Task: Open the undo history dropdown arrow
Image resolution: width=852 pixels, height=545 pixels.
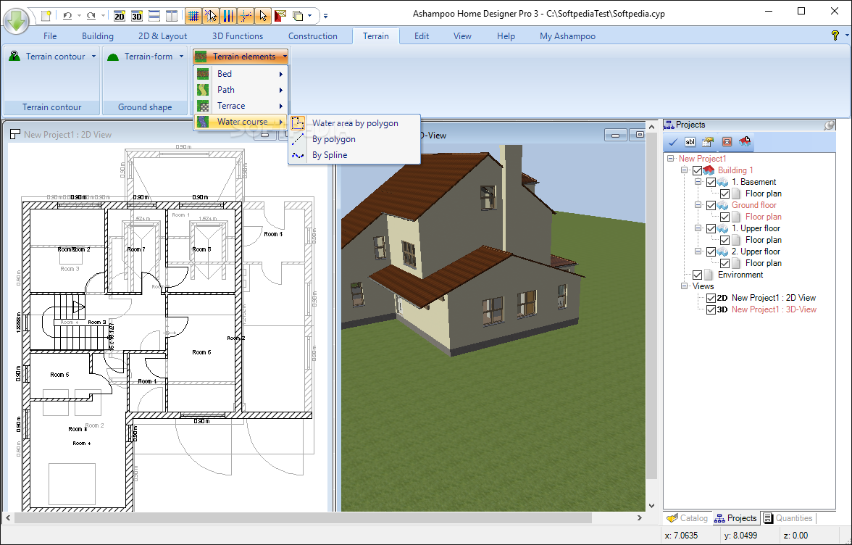Action: (x=79, y=16)
